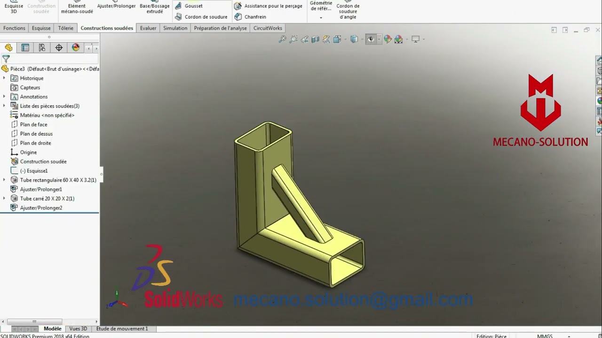Switch to the Tôlerie tab
The width and height of the screenshot is (602, 338).
coord(66,28)
